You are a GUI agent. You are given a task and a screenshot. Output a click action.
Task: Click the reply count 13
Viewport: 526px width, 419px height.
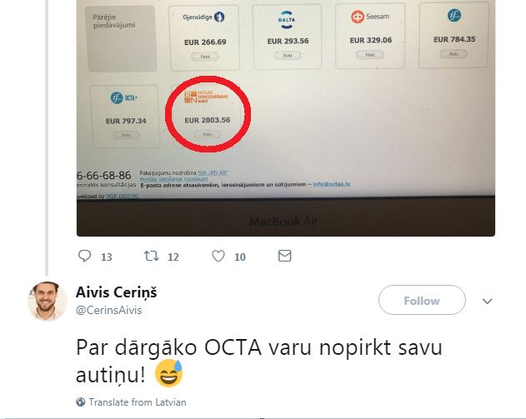[107, 257]
